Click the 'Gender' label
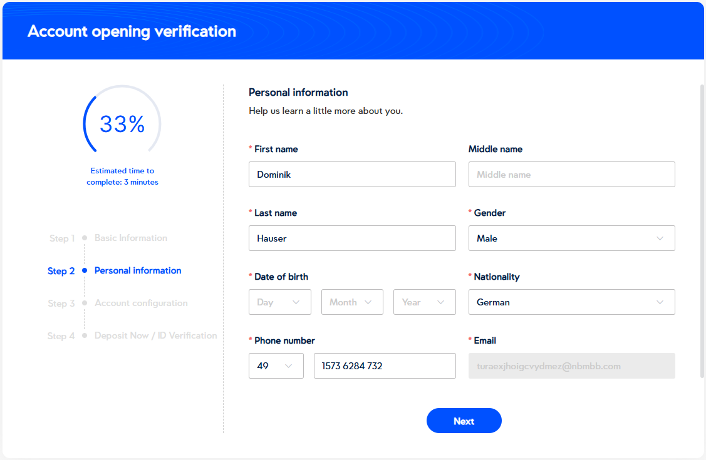Screen dimensions: 706x460 pyautogui.click(x=489, y=213)
